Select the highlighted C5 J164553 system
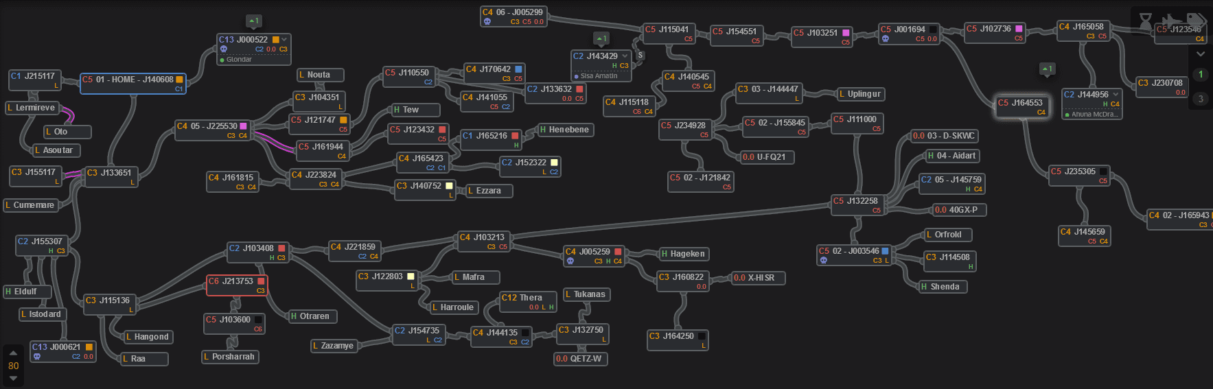Image resolution: width=1213 pixels, height=389 pixels. pyautogui.click(x=1022, y=107)
